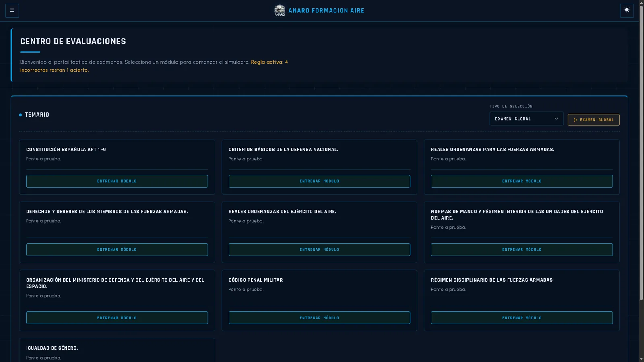Expand the Tipo de Selección dropdown
Screen dimensions: 644x362
(526, 119)
